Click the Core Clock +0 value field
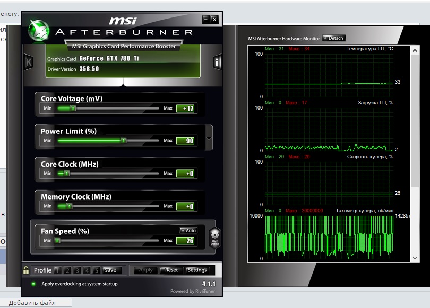The image size is (430, 308). point(185,174)
